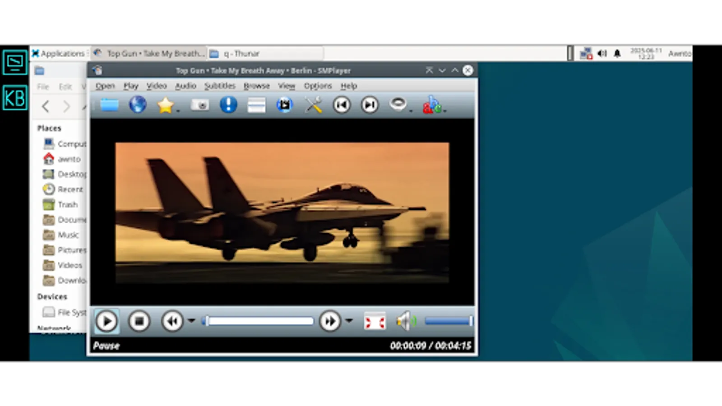Open a URL with the globe icon
The height and width of the screenshot is (406, 722).
(x=138, y=105)
